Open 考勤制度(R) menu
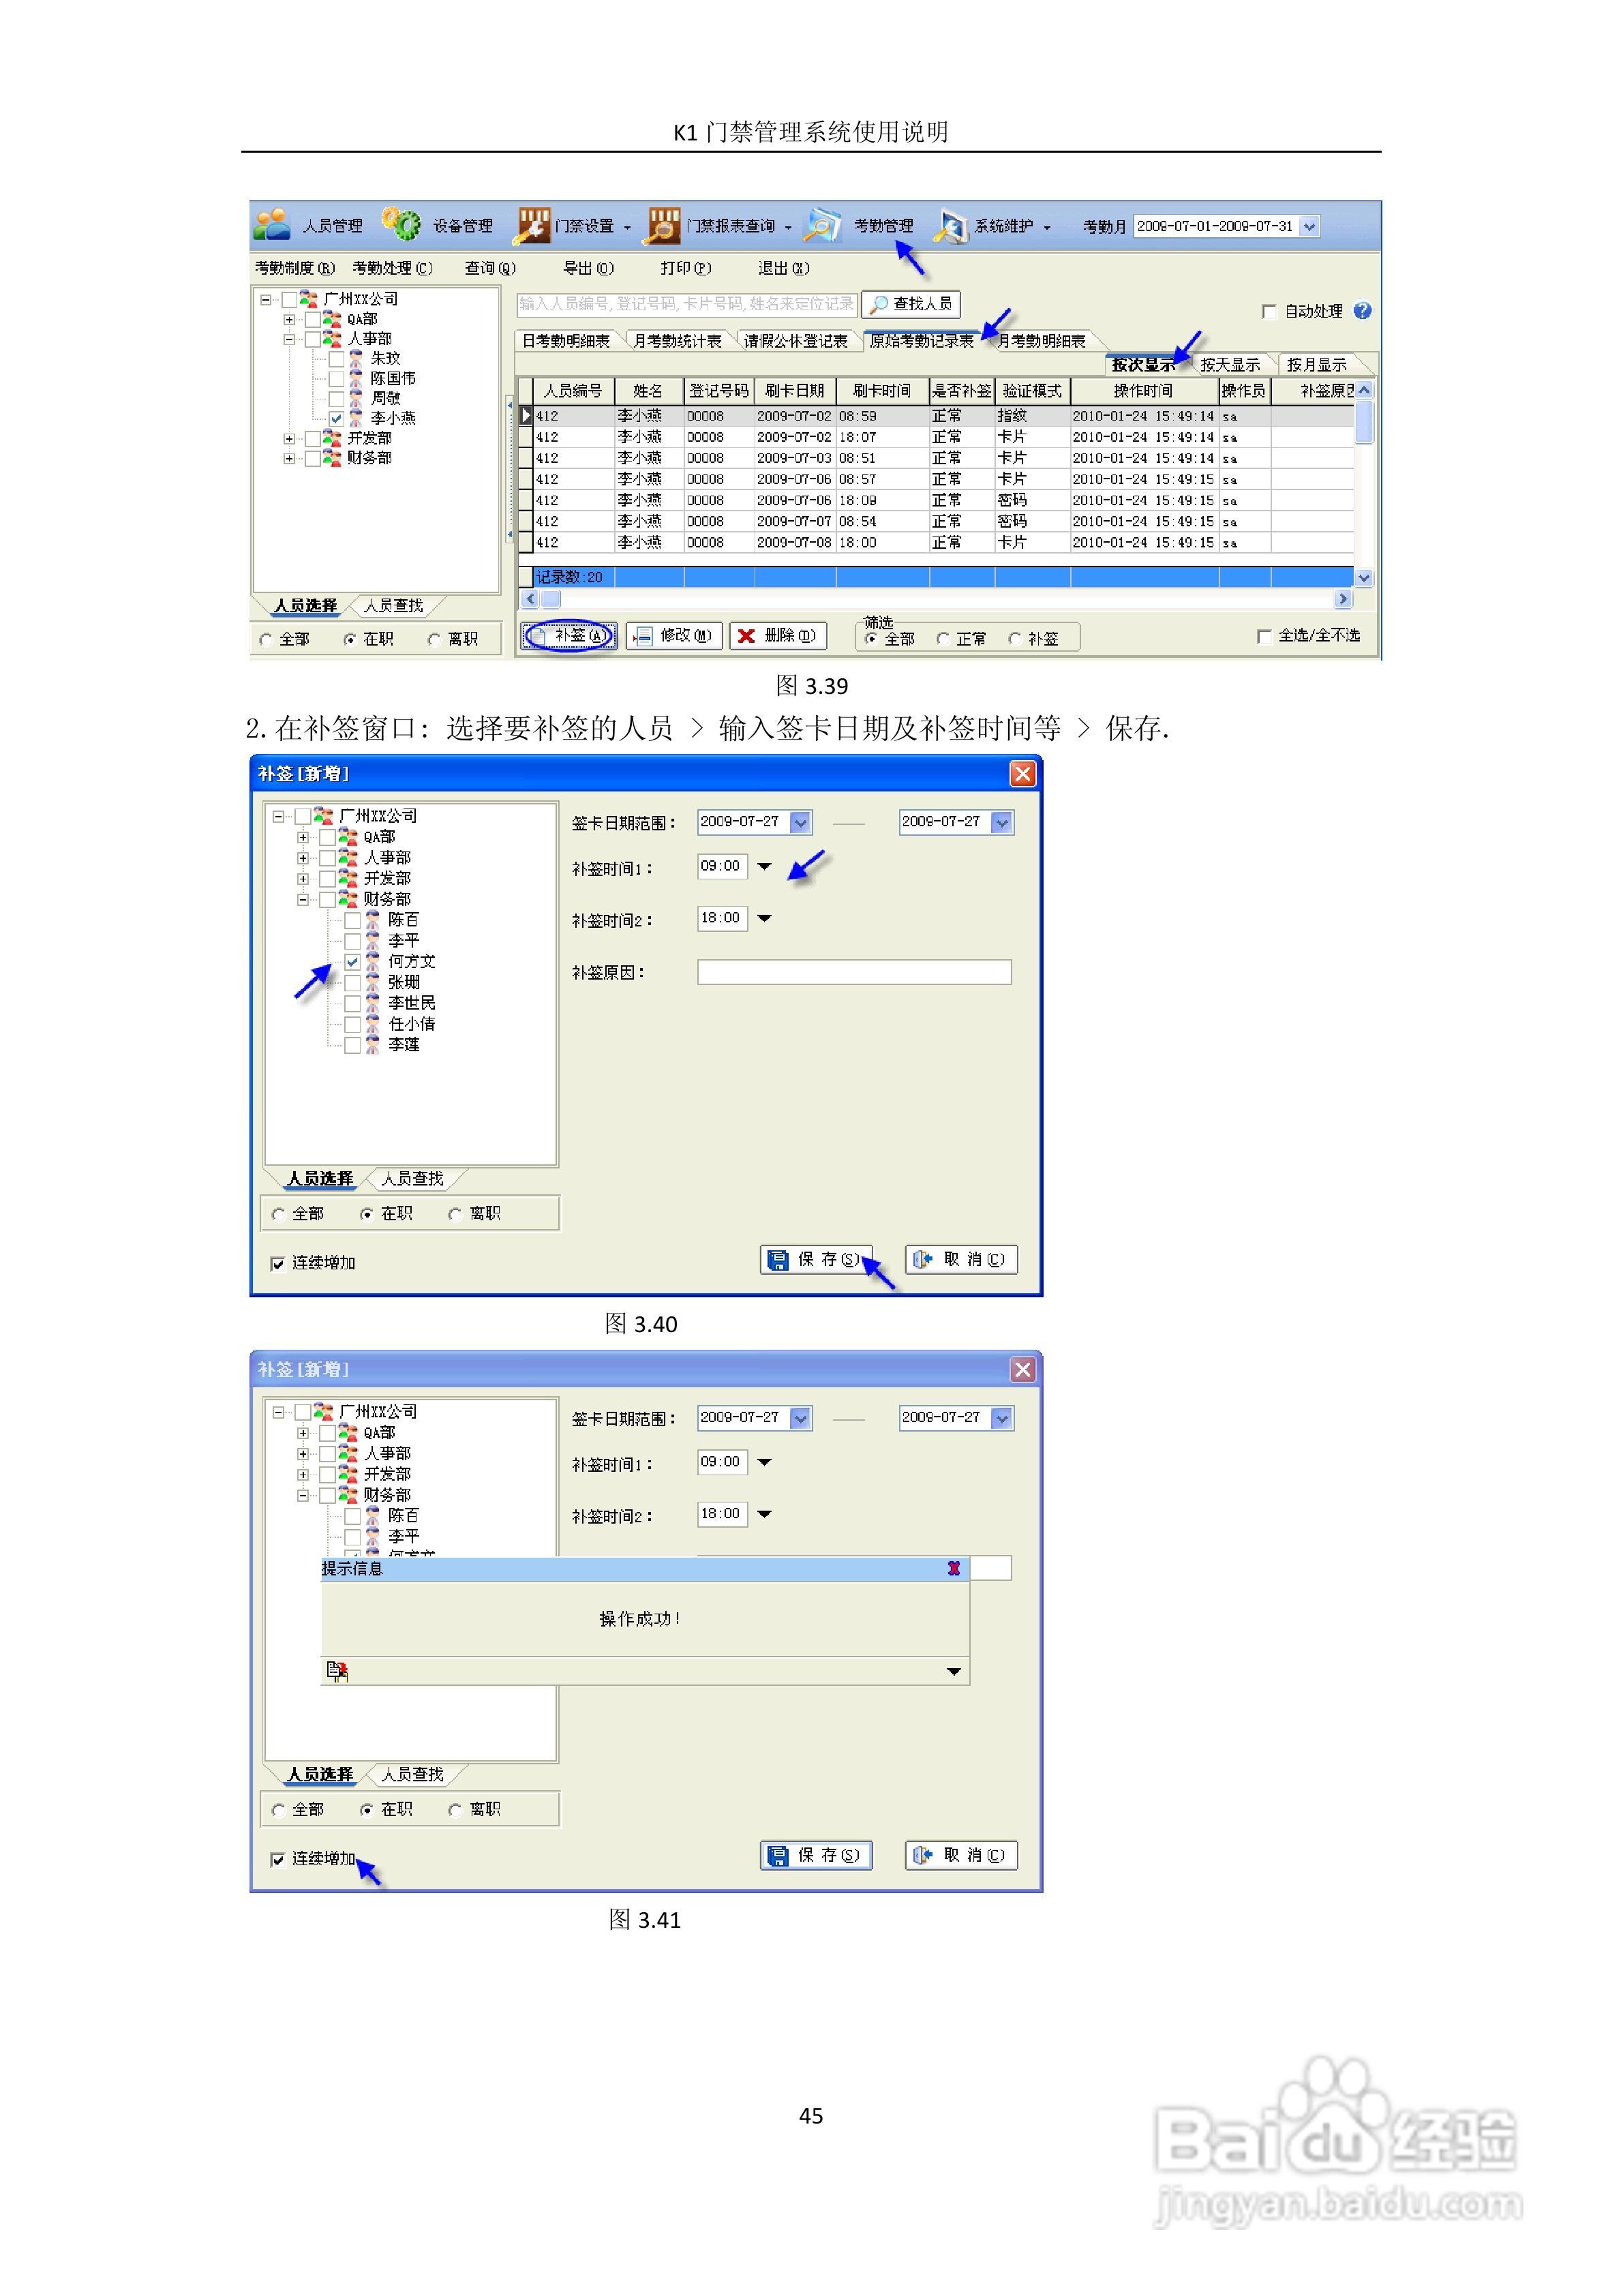Image resolution: width=1623 pixels, height=2296 pixels. click(295, 268)
